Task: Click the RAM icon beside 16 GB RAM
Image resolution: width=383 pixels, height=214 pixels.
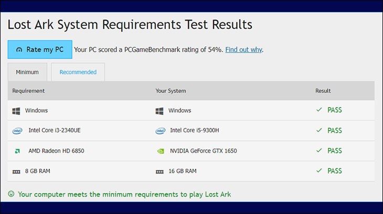Action: [159, 171]
